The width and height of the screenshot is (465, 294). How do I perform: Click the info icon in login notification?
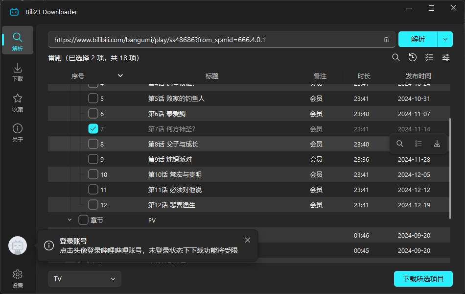click(49, 245)
